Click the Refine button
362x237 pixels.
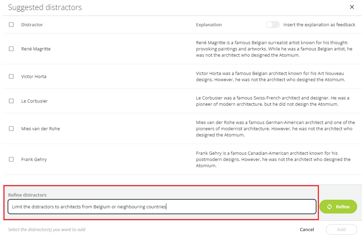point(338,207)
